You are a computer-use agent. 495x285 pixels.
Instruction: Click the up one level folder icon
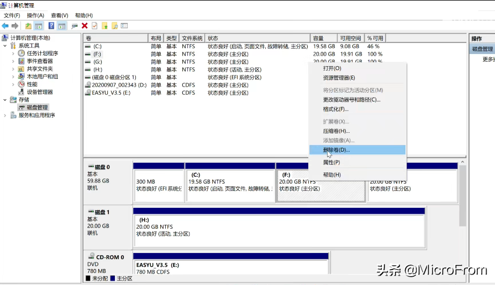[28, 26]
